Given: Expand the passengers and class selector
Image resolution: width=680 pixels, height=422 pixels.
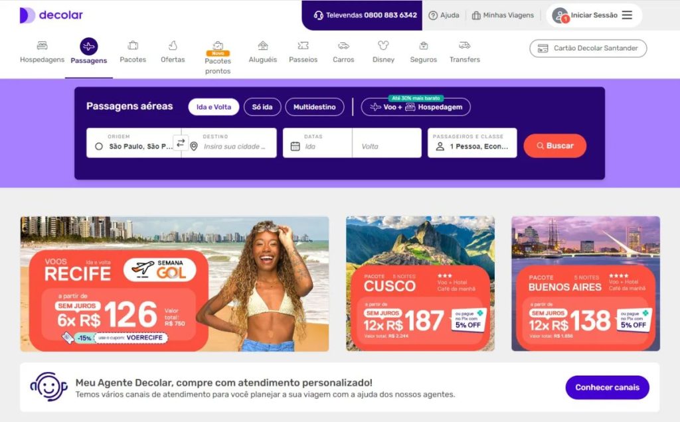Looking at the screenshot, I should (472, 143).
